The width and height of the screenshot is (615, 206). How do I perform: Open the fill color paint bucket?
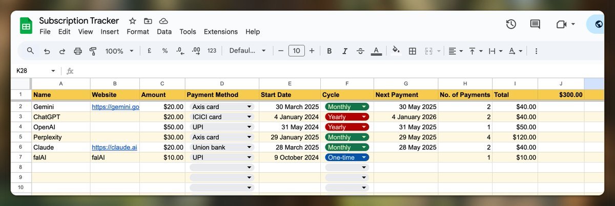pos(396,51)
